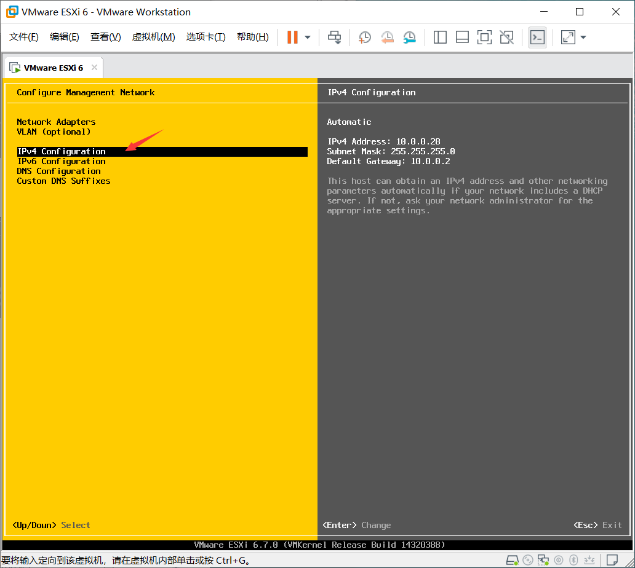Click the <Up/Down> Select hint
The width and height of the screenshot is (635, 568).
tap(52, 525)
